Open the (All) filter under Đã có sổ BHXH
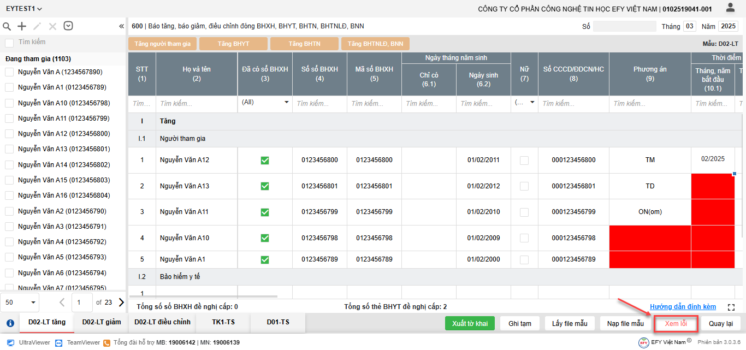Image resolution: width=746 pixels, height=350 pixels. click(265, 102)
